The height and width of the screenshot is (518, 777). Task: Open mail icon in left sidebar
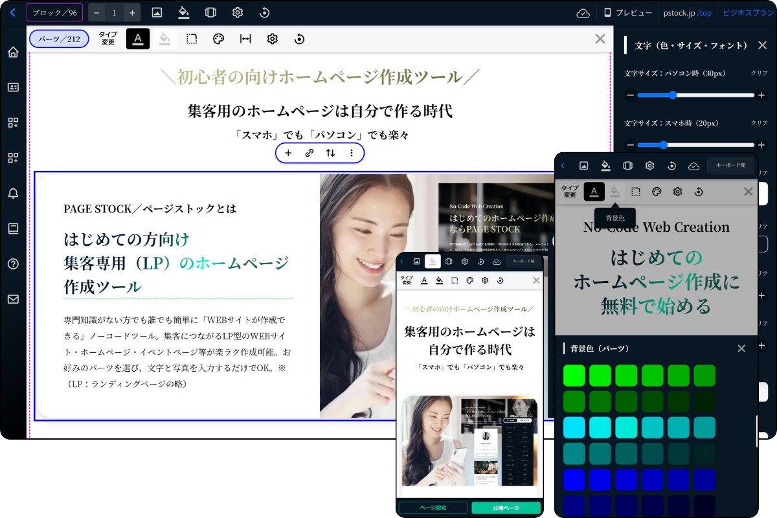coord(13,299)
